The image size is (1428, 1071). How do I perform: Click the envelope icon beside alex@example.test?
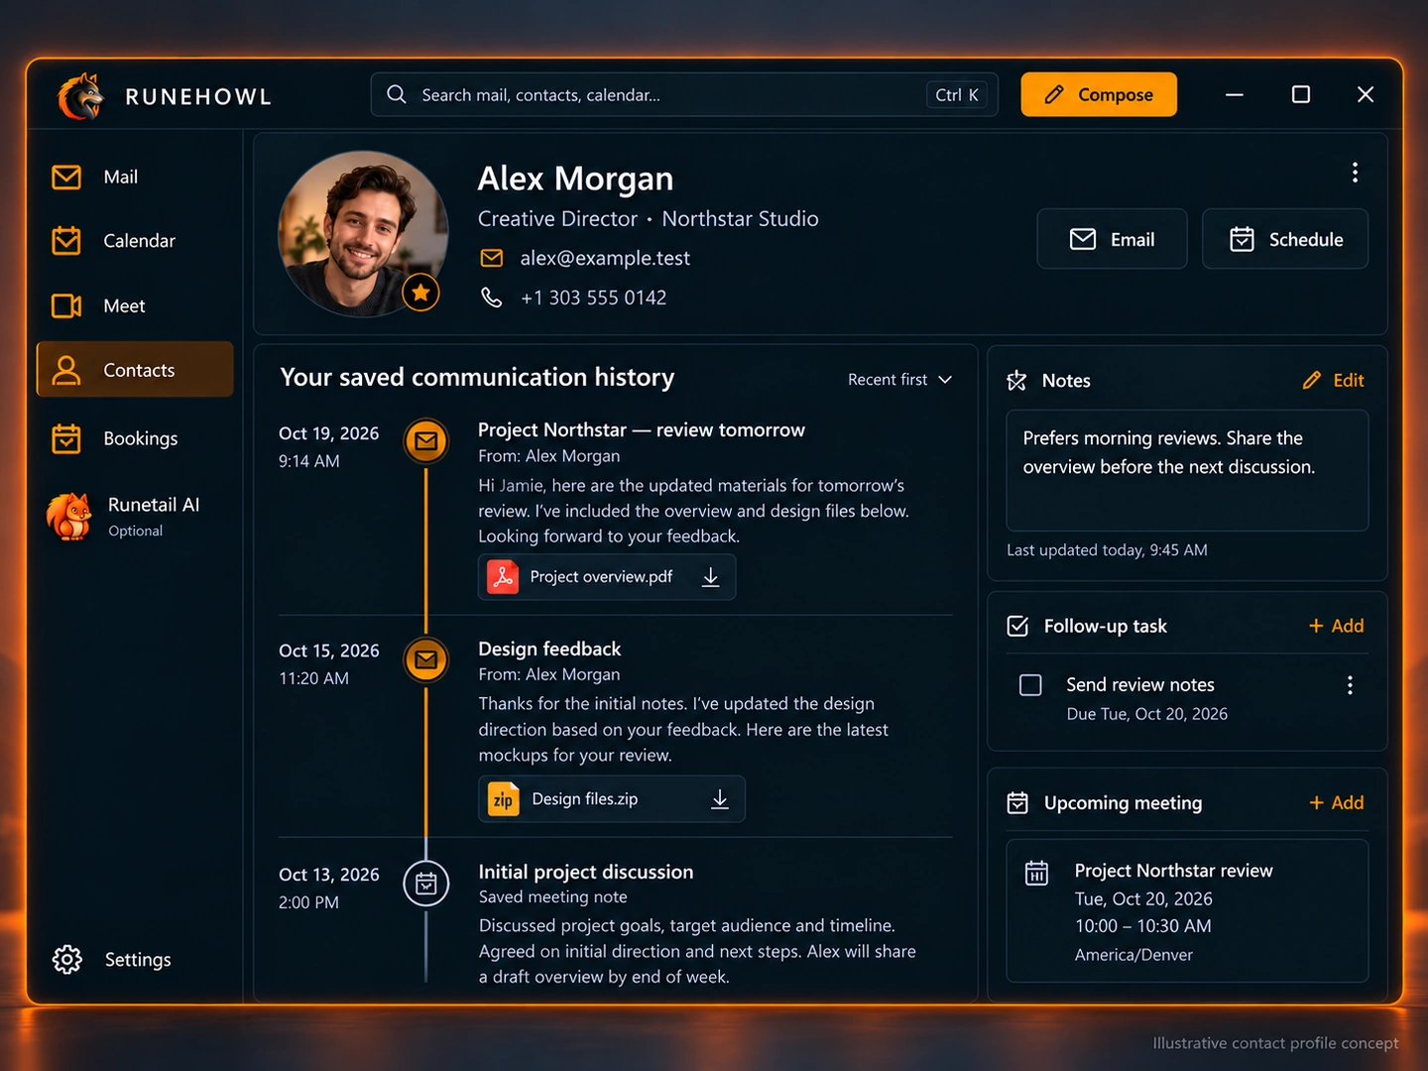[492, 258]
